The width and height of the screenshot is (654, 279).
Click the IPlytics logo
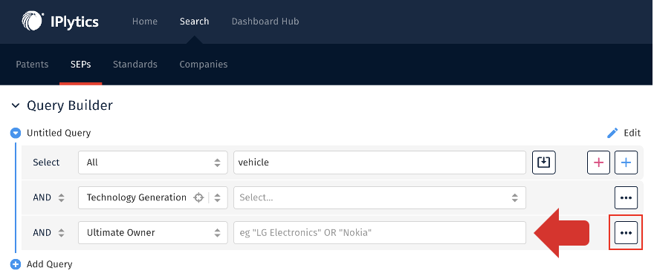point(60,22)
